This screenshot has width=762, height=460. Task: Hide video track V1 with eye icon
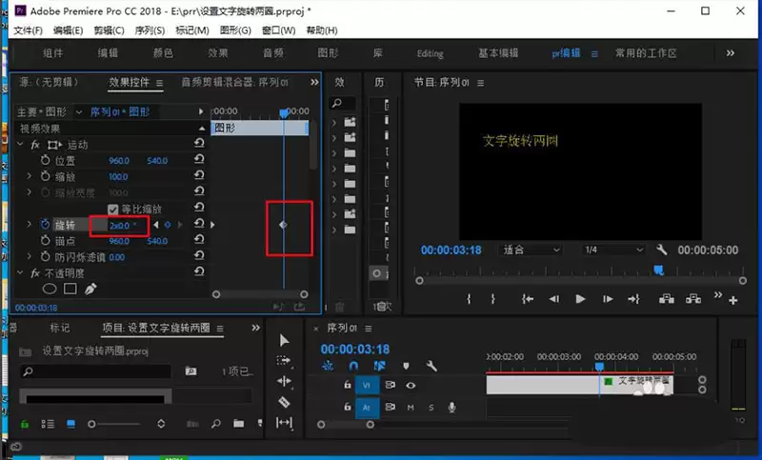coord(411,386)
